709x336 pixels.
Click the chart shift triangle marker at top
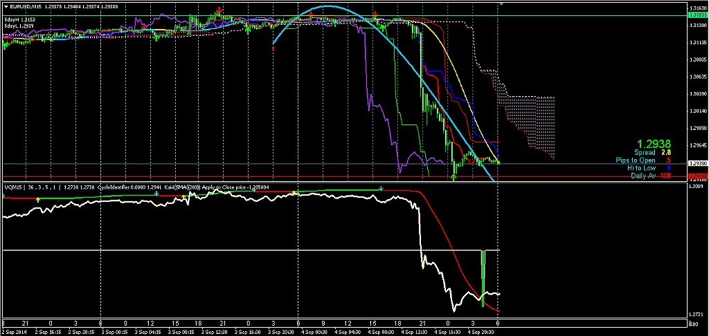pos(501,4)
